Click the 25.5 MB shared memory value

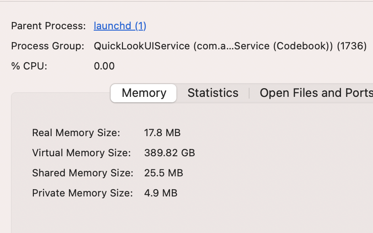tap(164, 173)
